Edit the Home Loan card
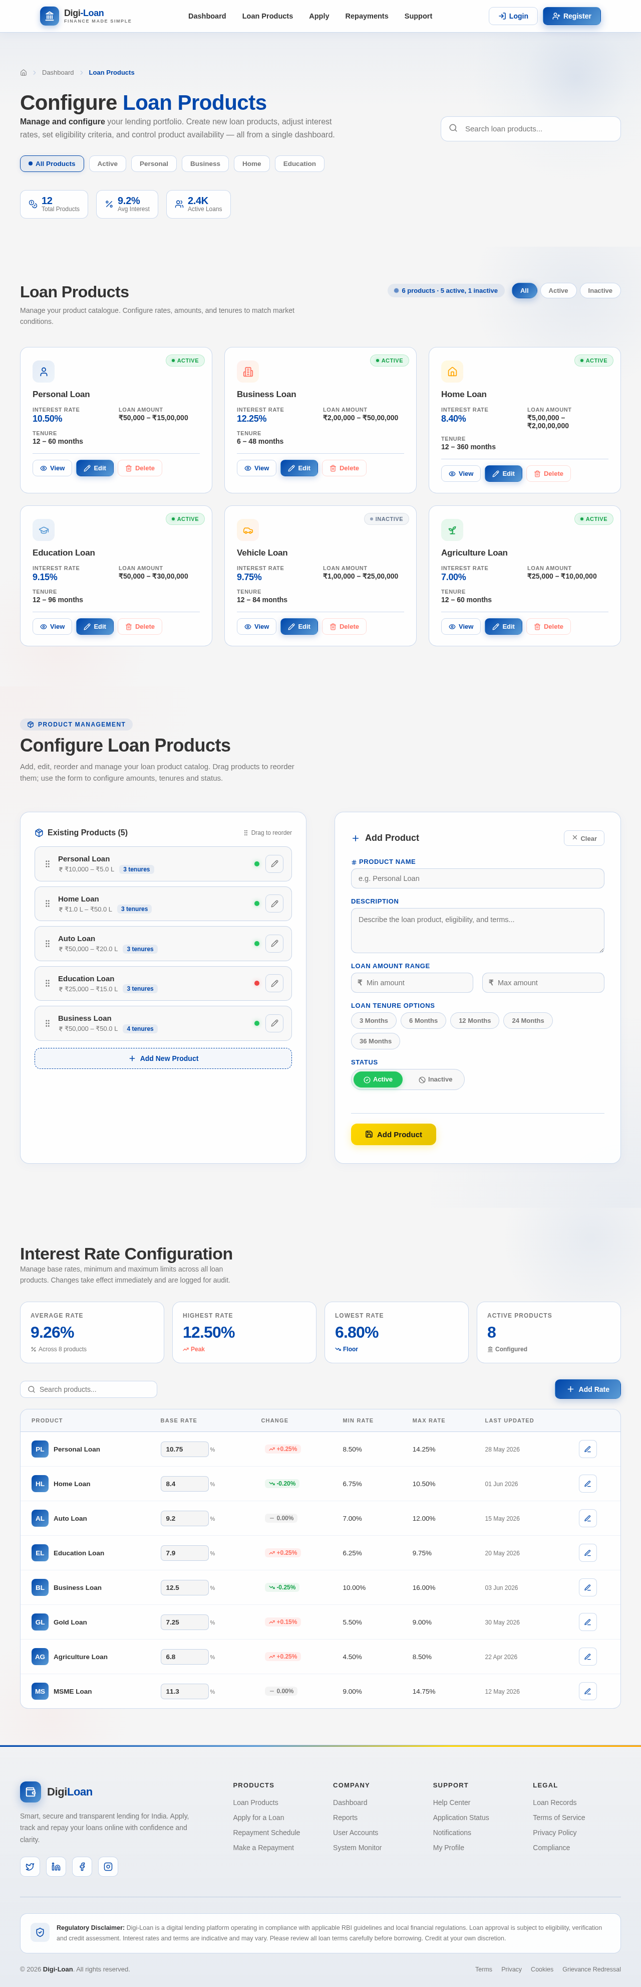 (503, 474)
